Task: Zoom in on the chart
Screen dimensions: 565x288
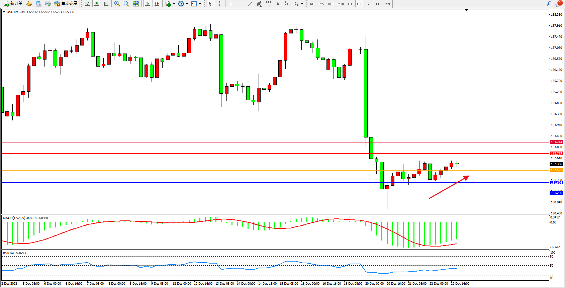Action: click(x=117, y=4)
